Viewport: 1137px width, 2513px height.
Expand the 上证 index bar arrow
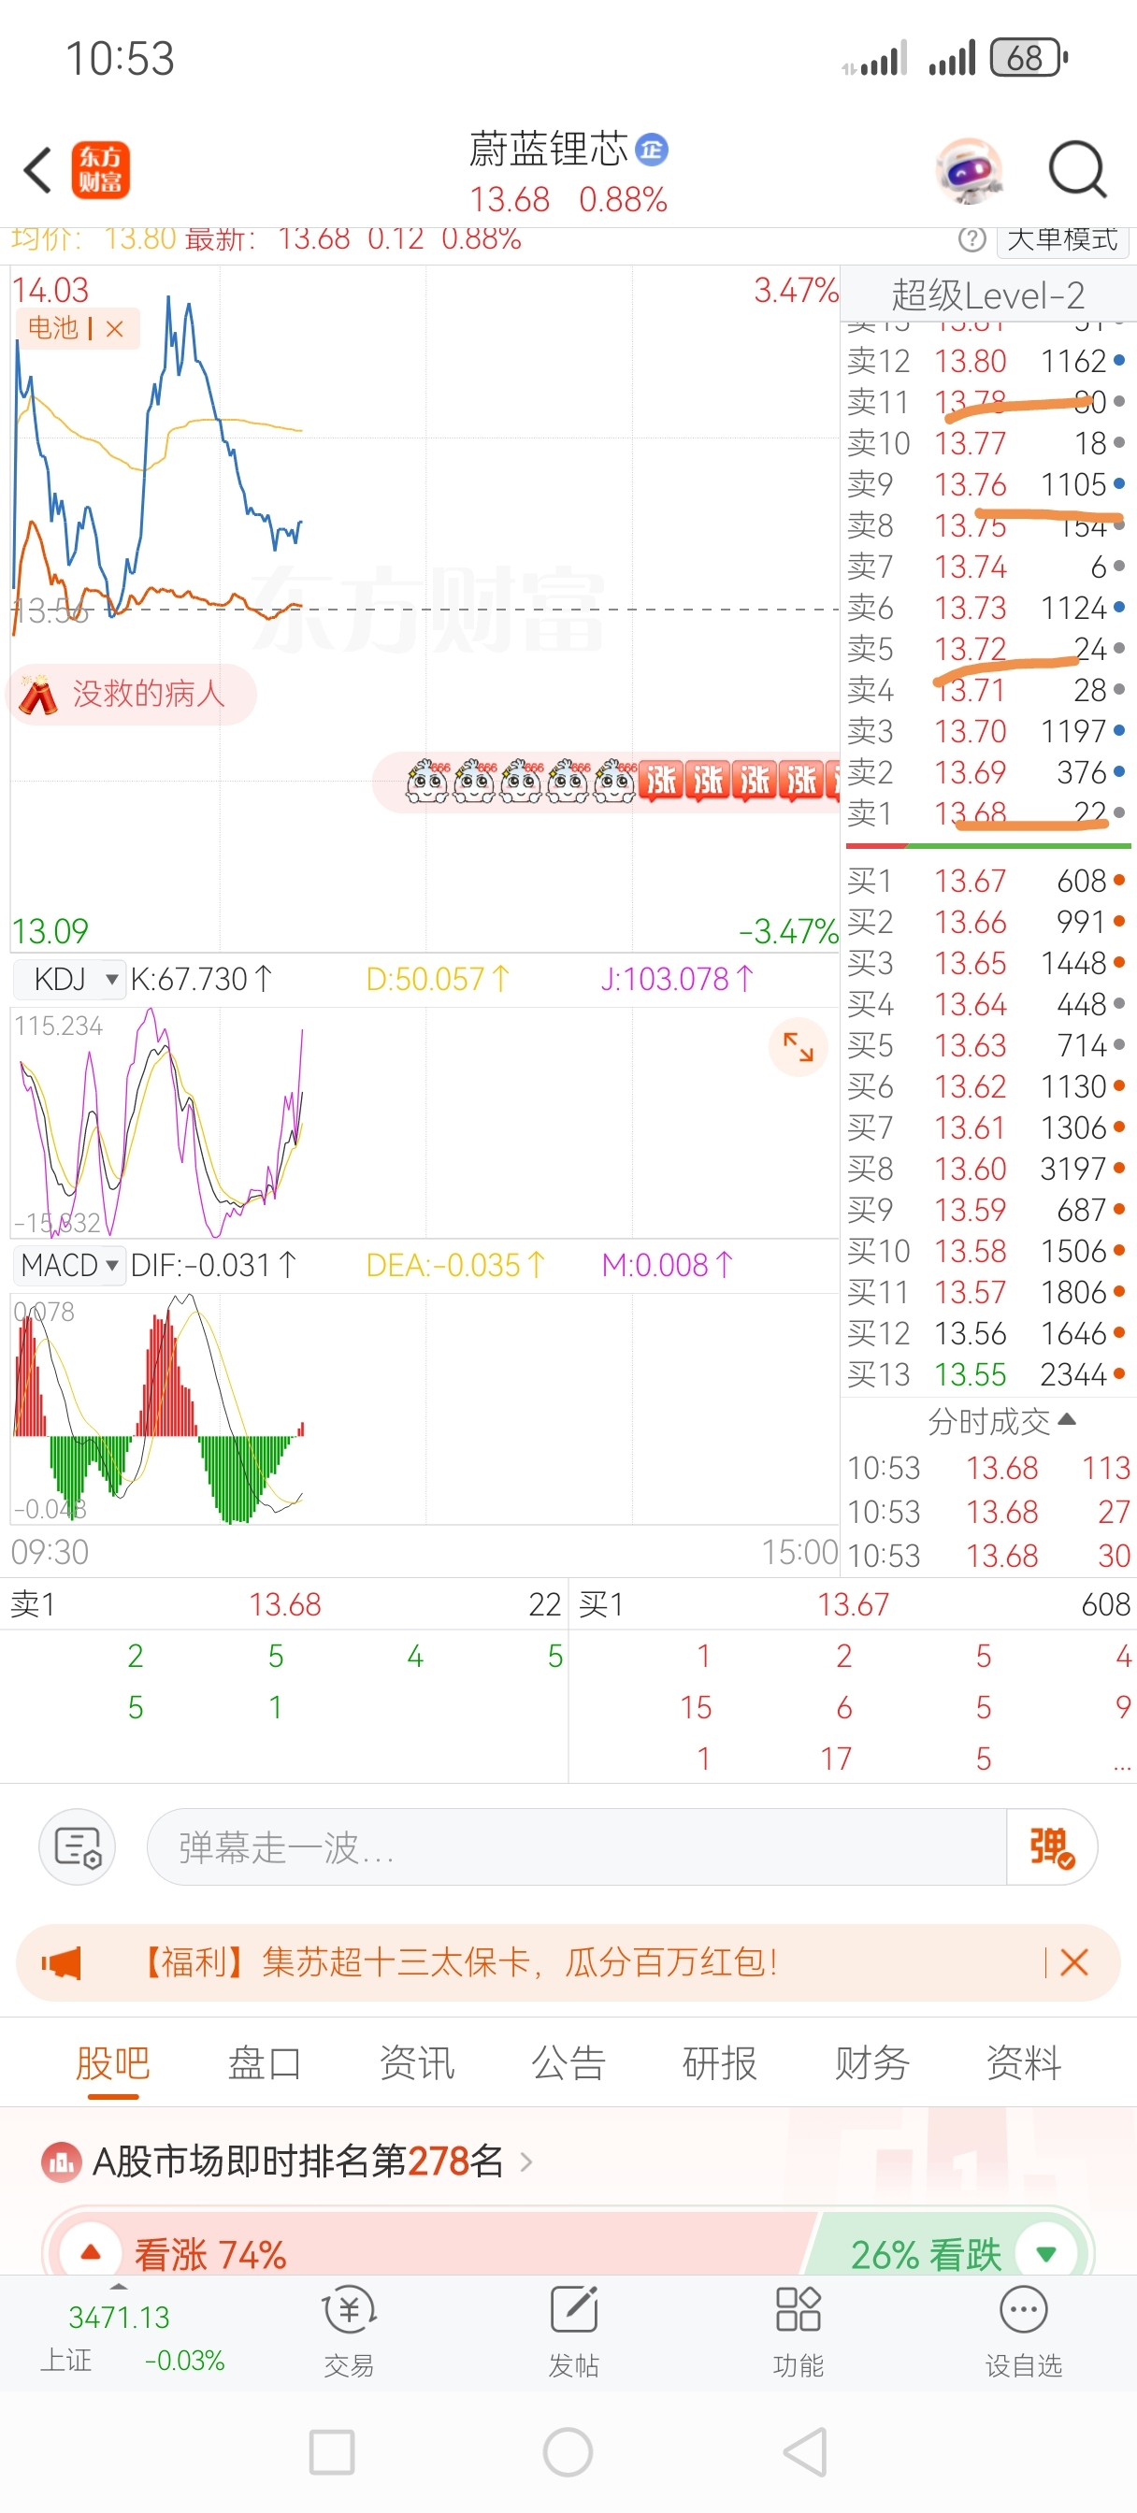tap(118, 2287)
